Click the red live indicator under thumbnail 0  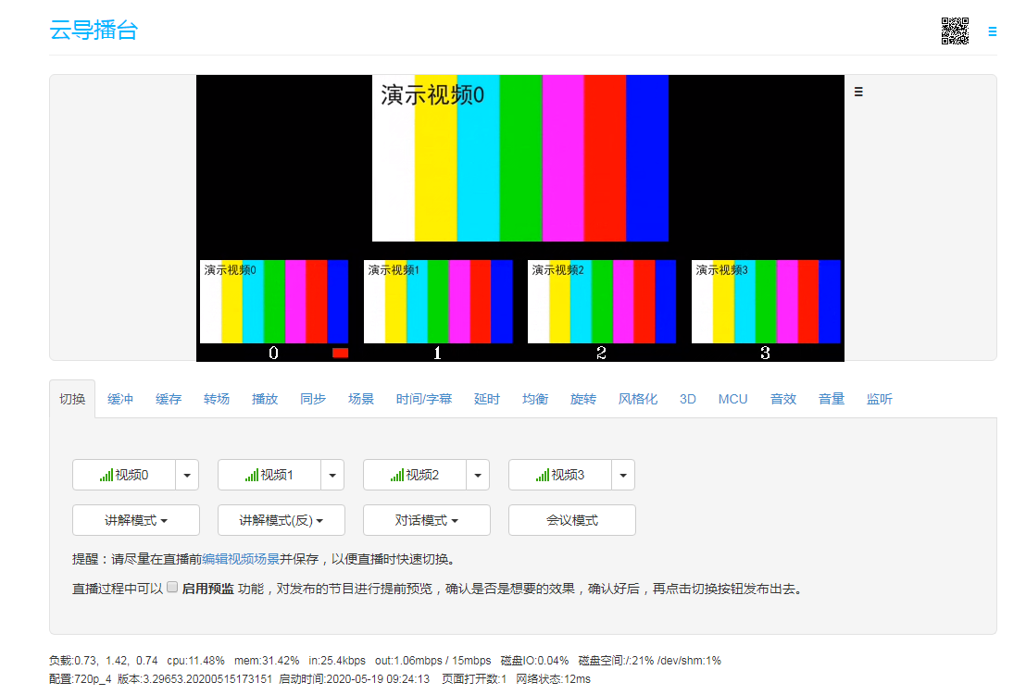pos(340,354)
